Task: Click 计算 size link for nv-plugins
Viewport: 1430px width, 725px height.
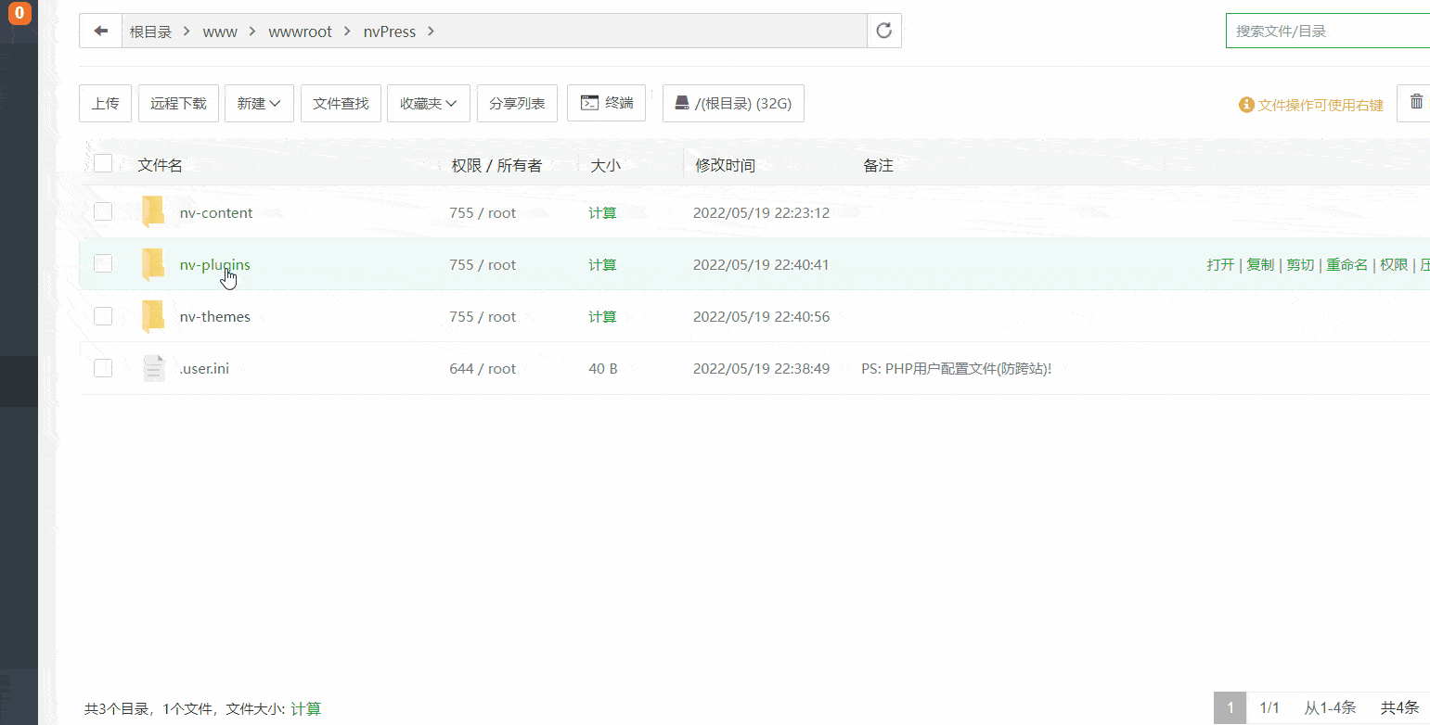Action: [602, 264]
